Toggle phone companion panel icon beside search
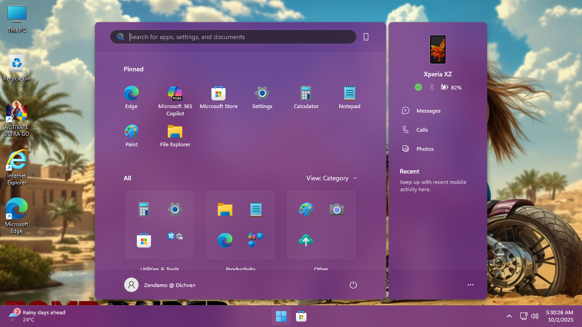Viewport: 582px width, 327px height. (x=366, y=37)
